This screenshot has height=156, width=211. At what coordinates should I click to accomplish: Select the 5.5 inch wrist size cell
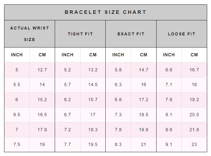tap(17, 85)
